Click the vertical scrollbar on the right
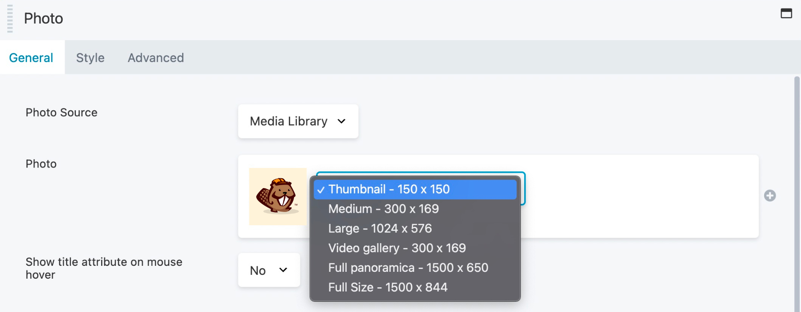The width and height of the screenshot is (801, 312). 797,192
